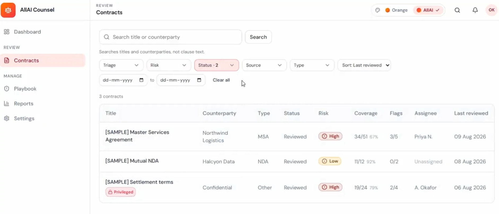This screenshot has height=214, width=499.
Task: Click the Low risk badge for Mutual NDA
Action: pyautogui.click(x=330, y=161)
